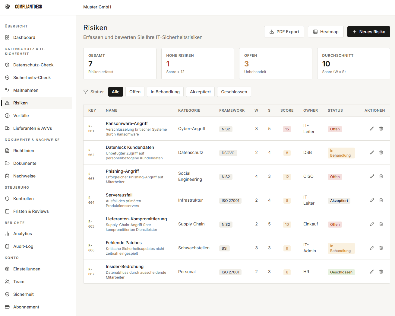Click the Neues Risiko button
The width and height of the screenshot is (395, 316).
pyautogui.click(x=368, y=32)
